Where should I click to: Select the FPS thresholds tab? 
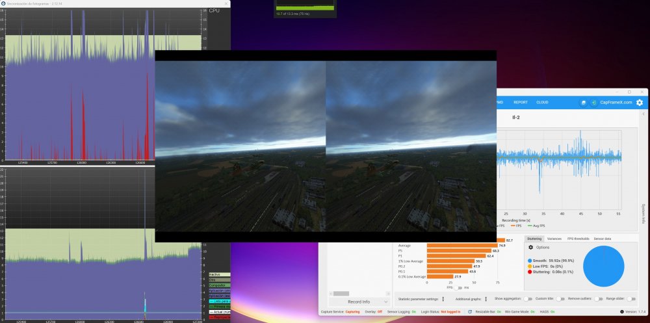[x=578, y=239]
